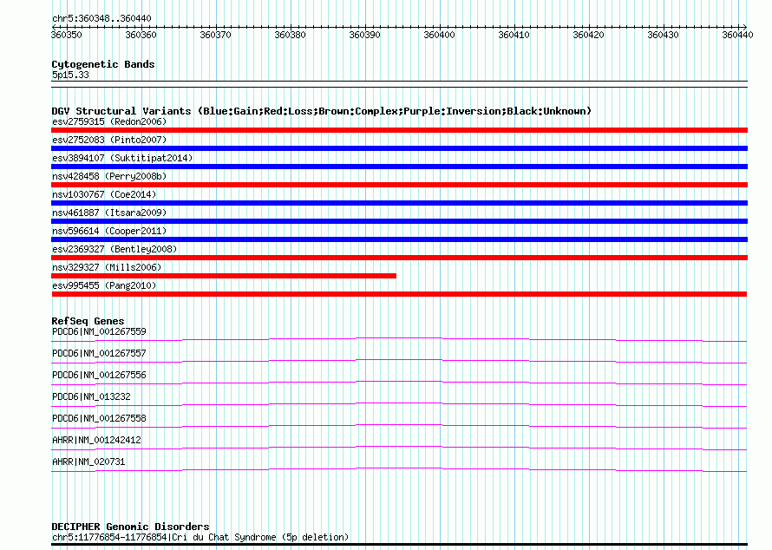772x550 pixels.
Task: Click the blue nsv461887 (Itsara2009) bar
Action: pyautogui.click(x=399, y=221)
